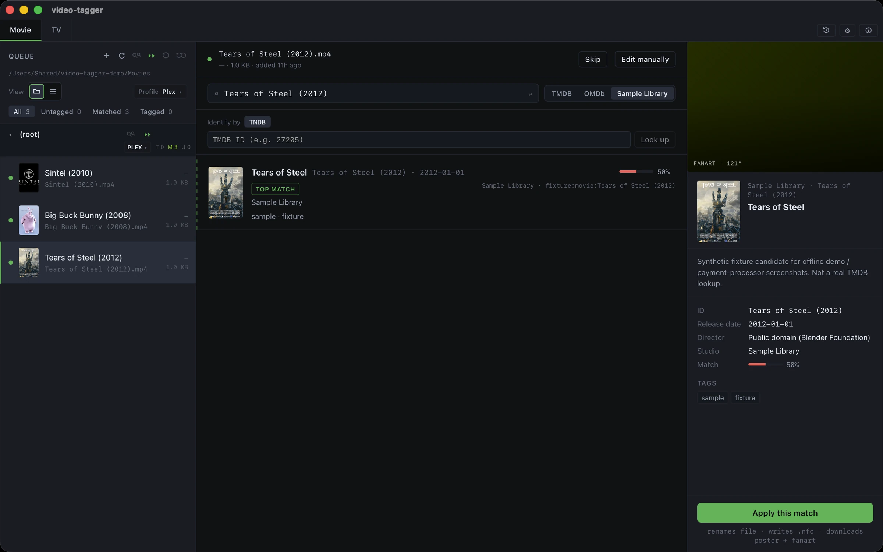Select Sintel (2010) in the queue
The width and height of the screenshot is (883, 552).
(x=98, y=178)
